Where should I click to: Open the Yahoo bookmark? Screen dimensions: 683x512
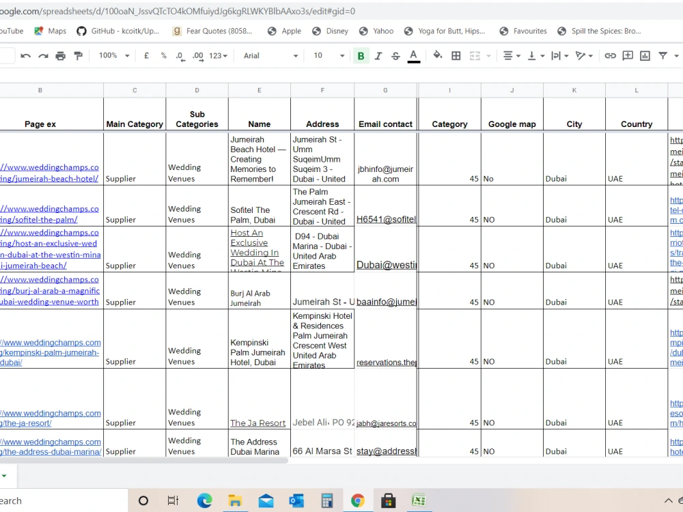click(x=376, y=31)
